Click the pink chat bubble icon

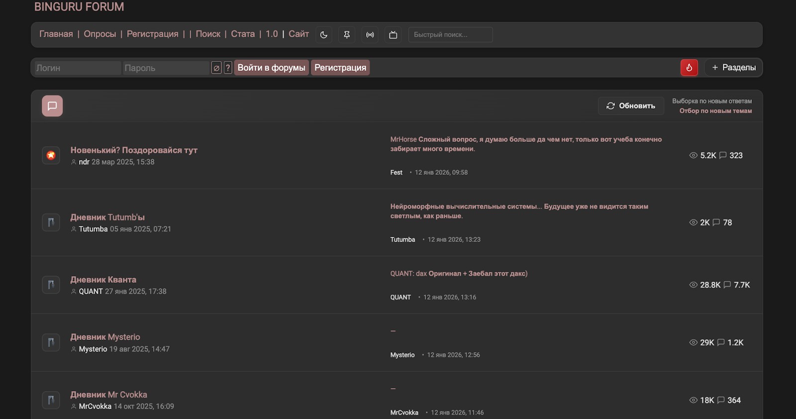click(x=52, y=106)
